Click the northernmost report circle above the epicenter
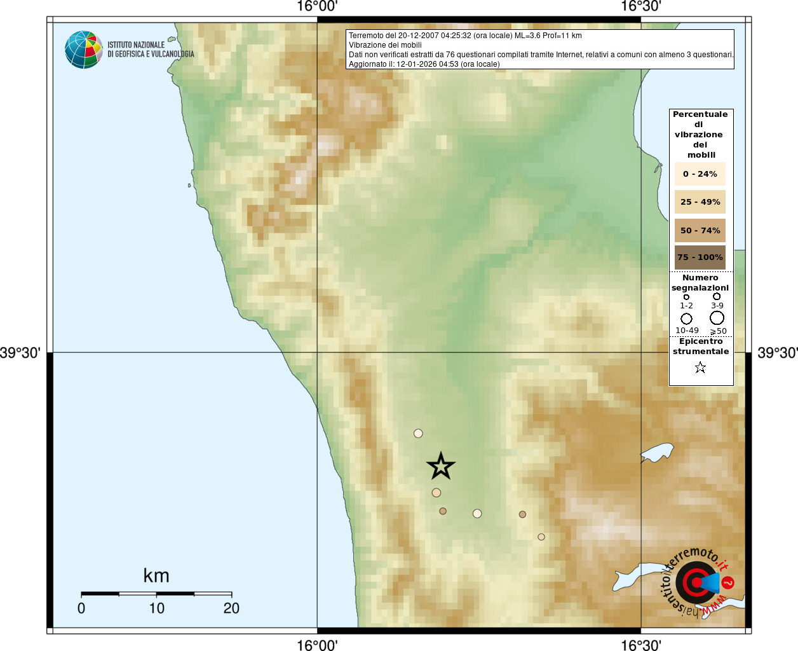 tap(418, 434)
